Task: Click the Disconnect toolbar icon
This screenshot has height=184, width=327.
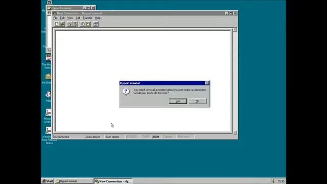Action: coord(75,24)
